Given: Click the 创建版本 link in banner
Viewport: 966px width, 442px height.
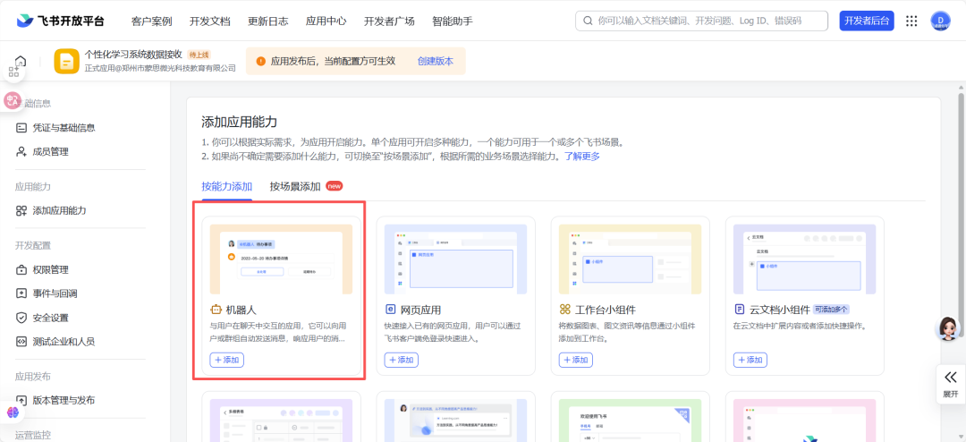Looking at the screenshot, I should [x=436, y=61].
